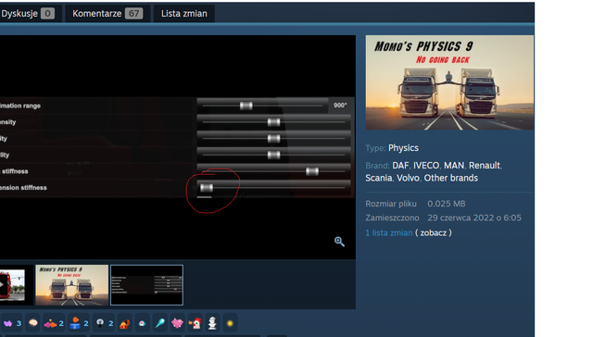Click the 0 discussions count badge
593x337 pixels.
pyautogui.click(x=47, y=14)
